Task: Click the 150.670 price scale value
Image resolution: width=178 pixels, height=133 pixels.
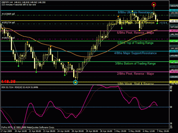Action: [x=174, y=6]
